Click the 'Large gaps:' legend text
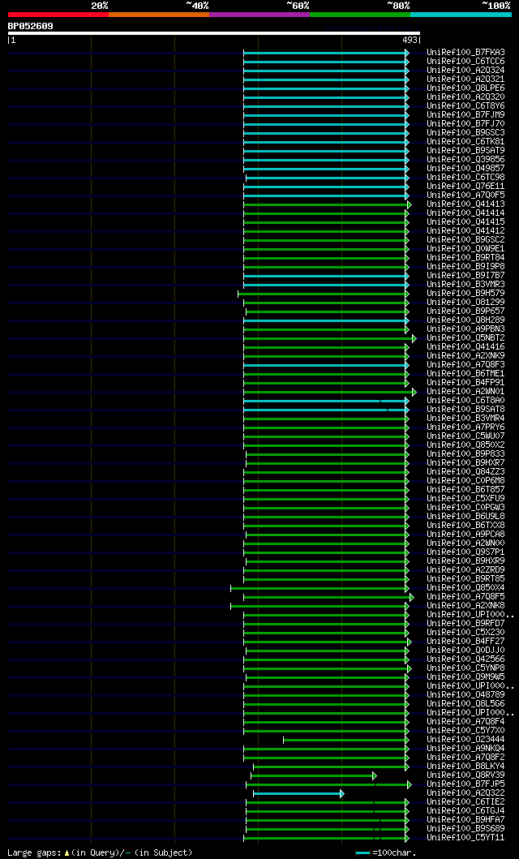 [33, 853]
